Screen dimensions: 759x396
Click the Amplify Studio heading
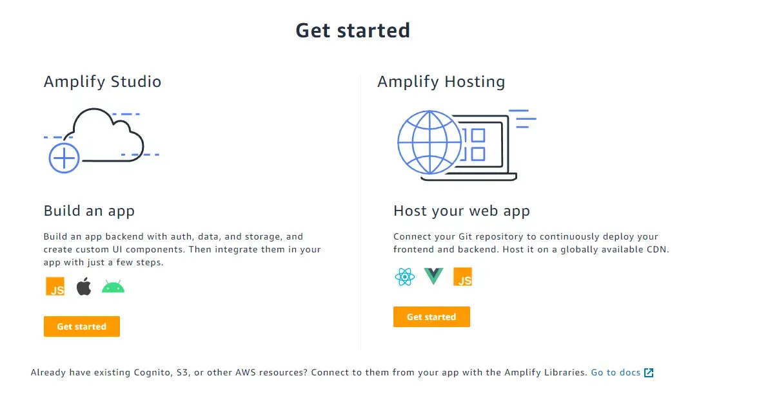pyautogui.click(x=103, y=82)
